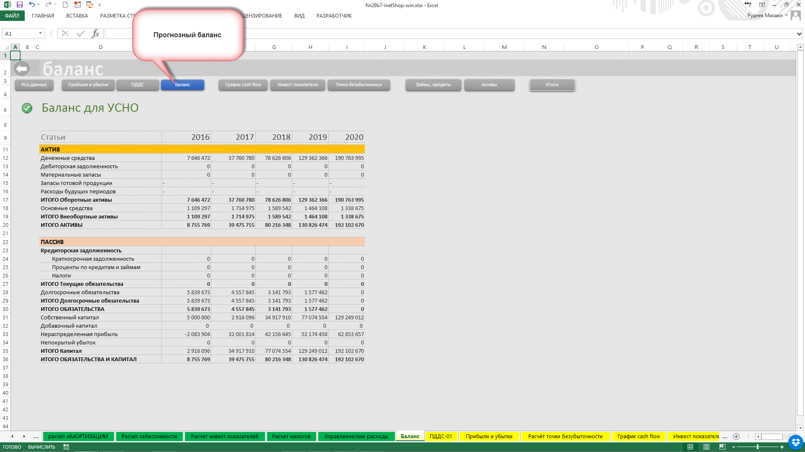
Task: Show hidden sheet tabs via left ellipsis
Action: pos(36,436)
